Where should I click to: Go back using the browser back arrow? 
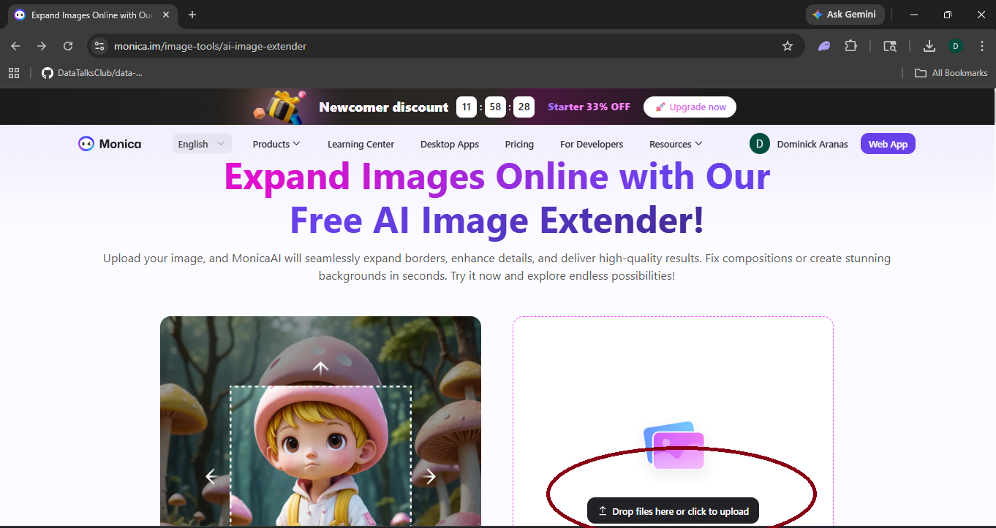tap(15, 46)
